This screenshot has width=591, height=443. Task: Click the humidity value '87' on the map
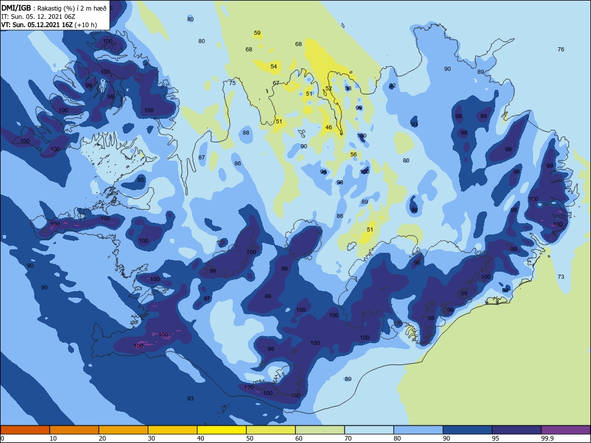202,158
